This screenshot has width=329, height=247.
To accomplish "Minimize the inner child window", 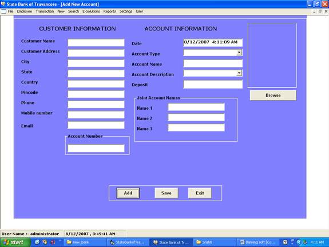I will [x=314, y=11].
